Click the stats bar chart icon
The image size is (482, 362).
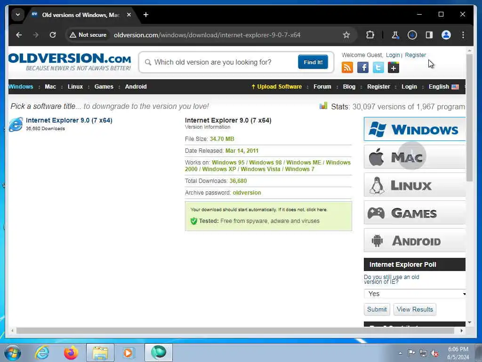point(323,106)
